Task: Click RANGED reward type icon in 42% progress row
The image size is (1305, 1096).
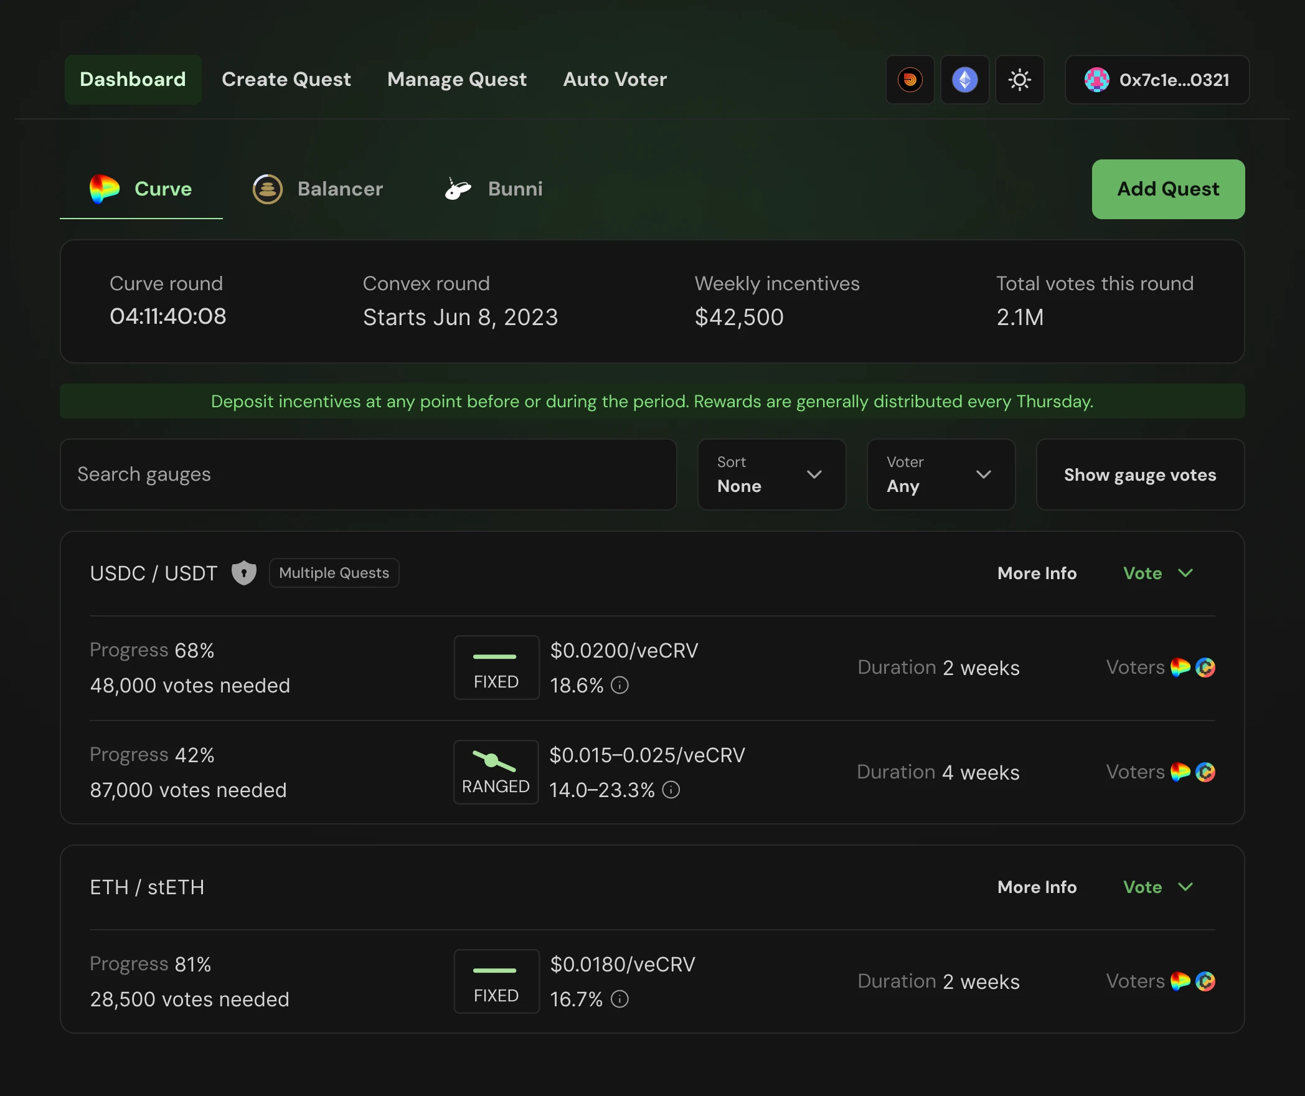Action: pos(496,772)
